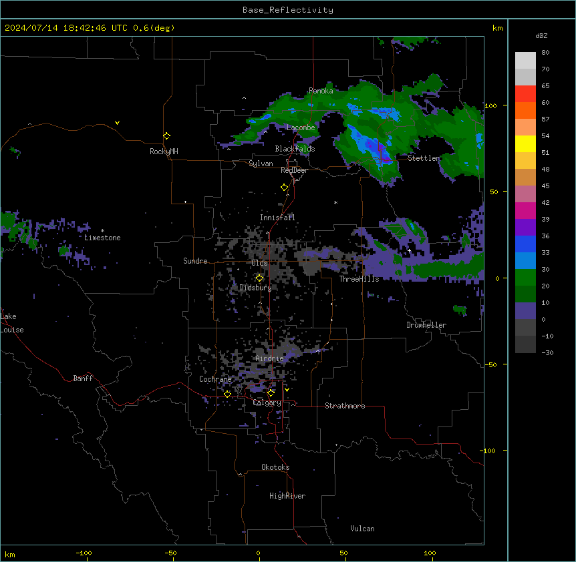Click the Banff label
576x562 pixels.
tap(83, 378)
